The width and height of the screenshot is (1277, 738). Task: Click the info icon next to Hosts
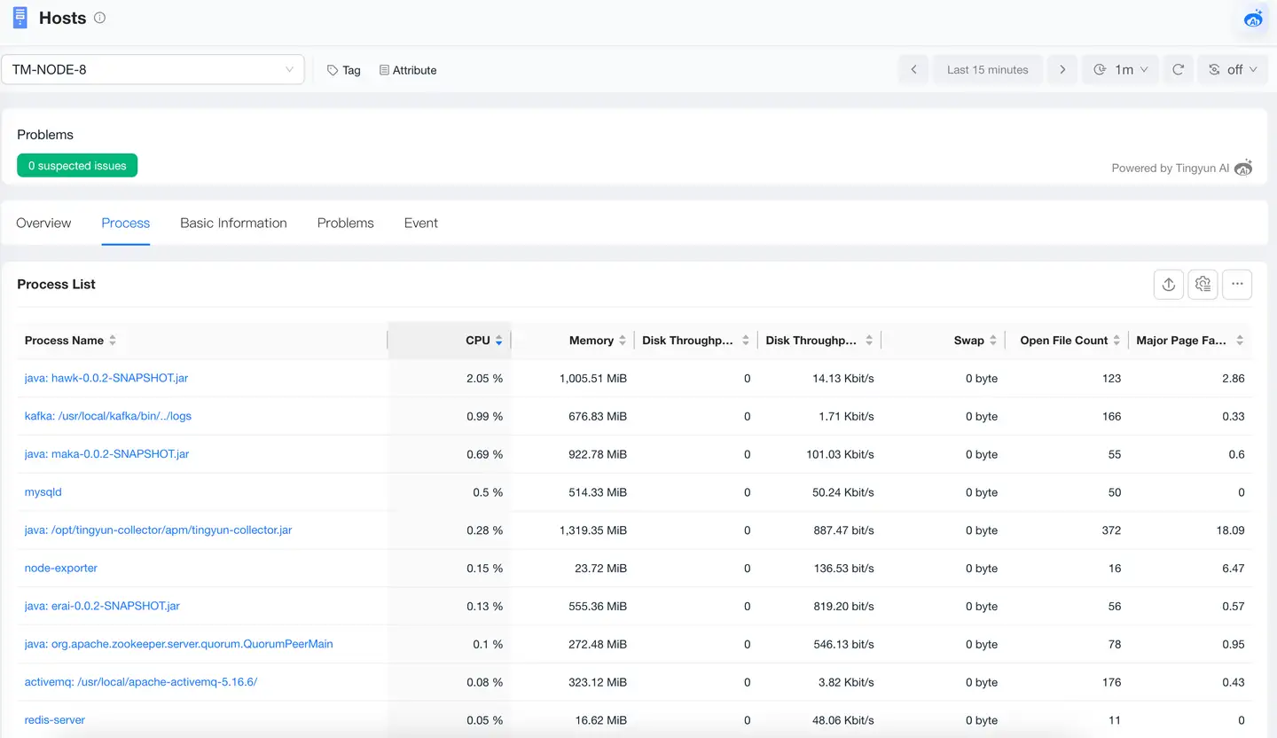tap(99, 18)
